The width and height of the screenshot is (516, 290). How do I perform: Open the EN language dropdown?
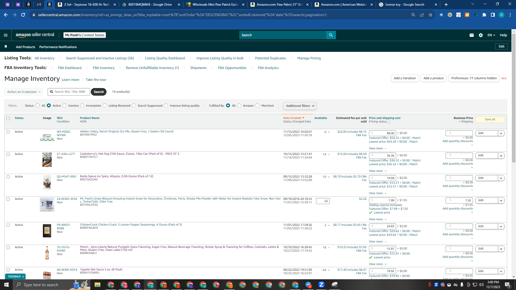[x=491, y=35]
